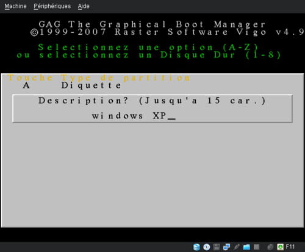
Task: Click the floppy disk status icon
Action: pos(217,247)
